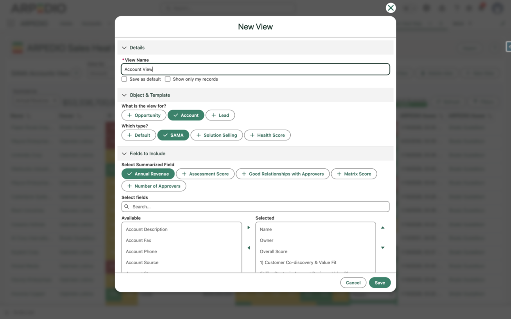Image resolution: width=511 pixels, height=319 pixels.
Task: Choose Matrix Score summarized field
Action: coord(354,174)
